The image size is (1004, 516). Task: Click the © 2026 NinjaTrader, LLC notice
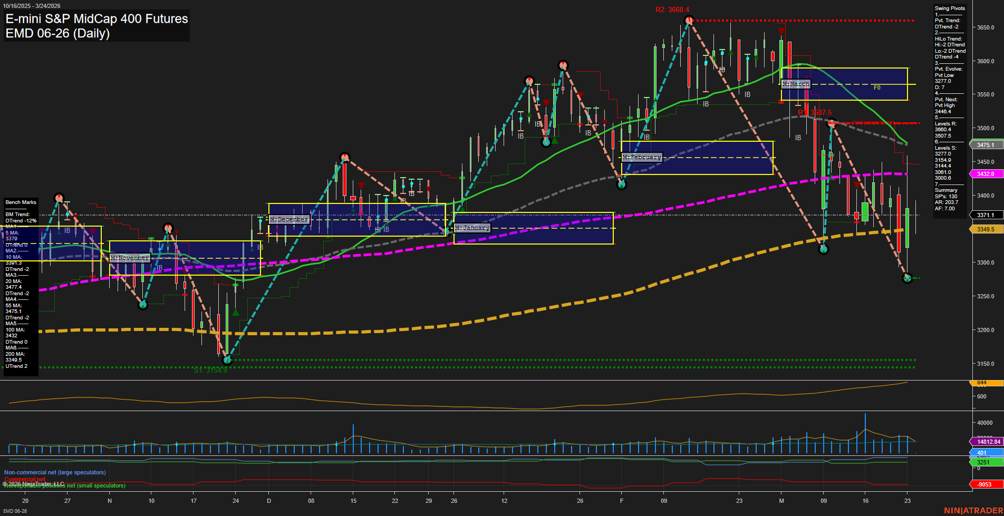click(33, 483)
